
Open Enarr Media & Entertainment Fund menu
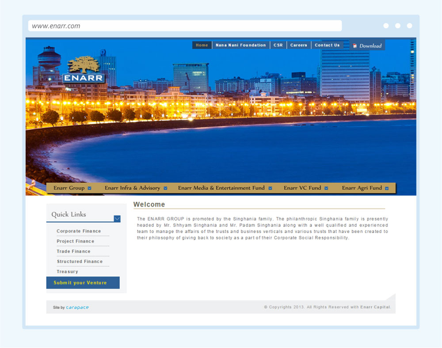[221, 188]
